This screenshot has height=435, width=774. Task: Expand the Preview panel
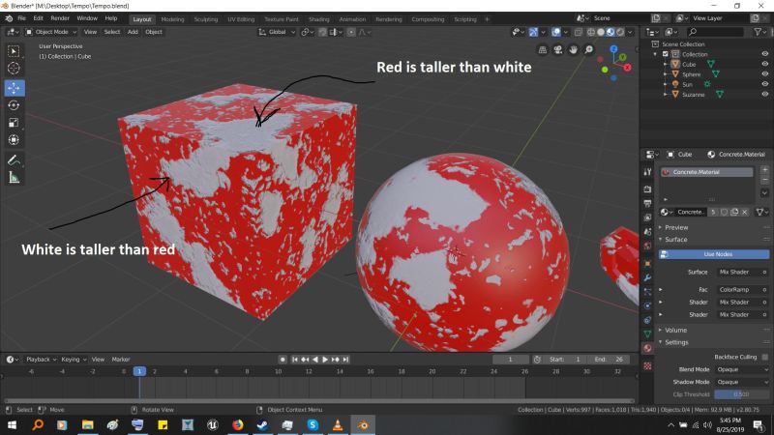point(675,227)
